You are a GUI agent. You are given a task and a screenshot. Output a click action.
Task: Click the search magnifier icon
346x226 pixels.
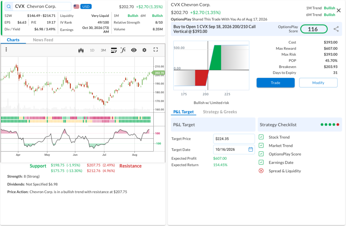8,7
